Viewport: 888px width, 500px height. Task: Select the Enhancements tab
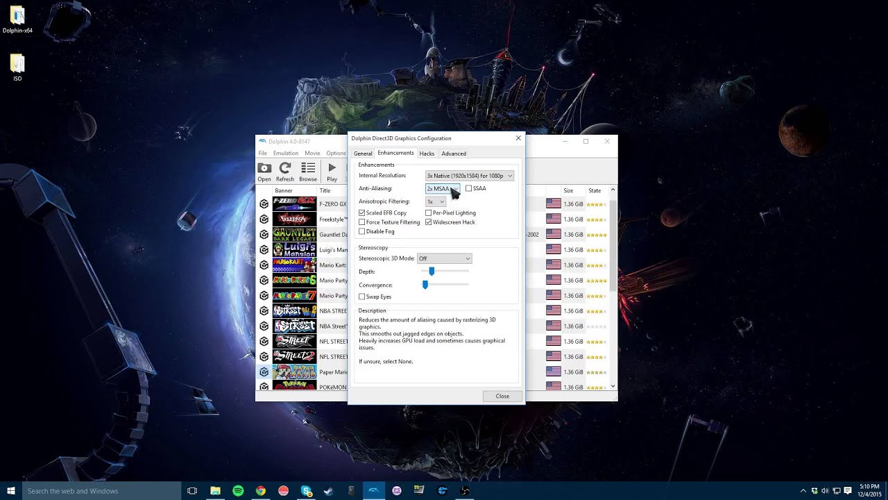point(395,153)
